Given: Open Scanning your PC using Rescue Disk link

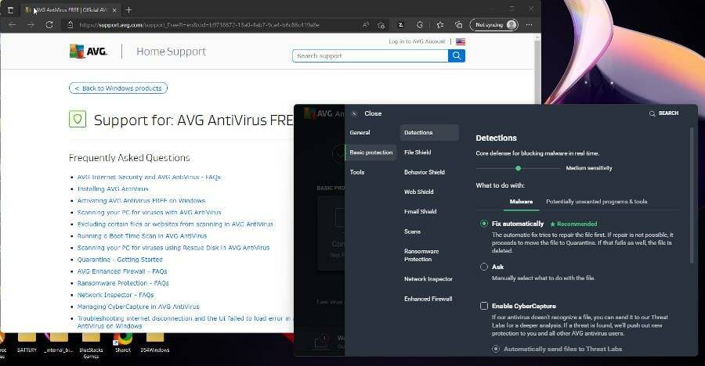Looking at the screenshot, I should pos(173,247).
